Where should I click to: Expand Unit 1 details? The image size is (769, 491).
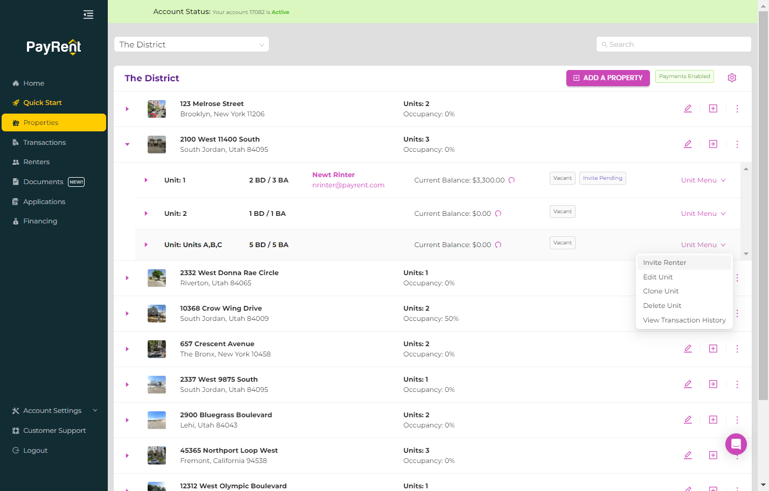click(x=146, y=180)
